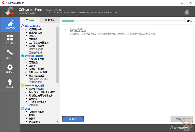
Task: Click the CCleaner title bar icon
Action: (x=3, y=3)
